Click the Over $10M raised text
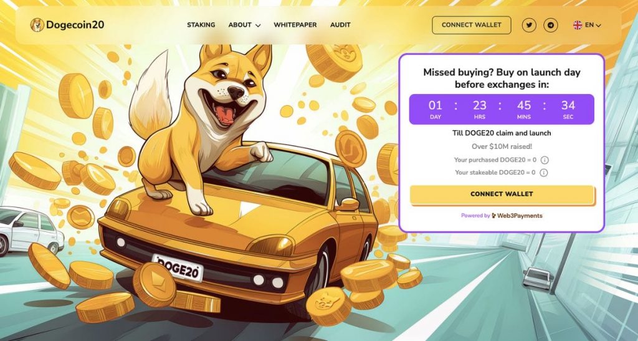 502,146
